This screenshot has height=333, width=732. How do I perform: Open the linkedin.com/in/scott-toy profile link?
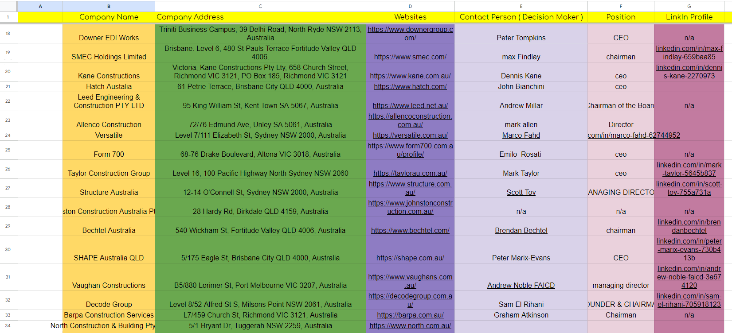[x=689, y=188]
